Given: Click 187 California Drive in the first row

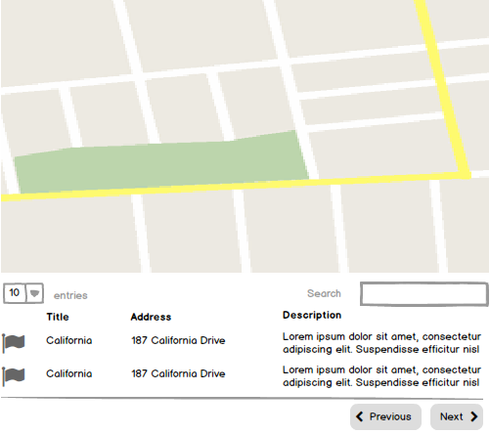Looking at the screenshot, I should tap(178, 340).
